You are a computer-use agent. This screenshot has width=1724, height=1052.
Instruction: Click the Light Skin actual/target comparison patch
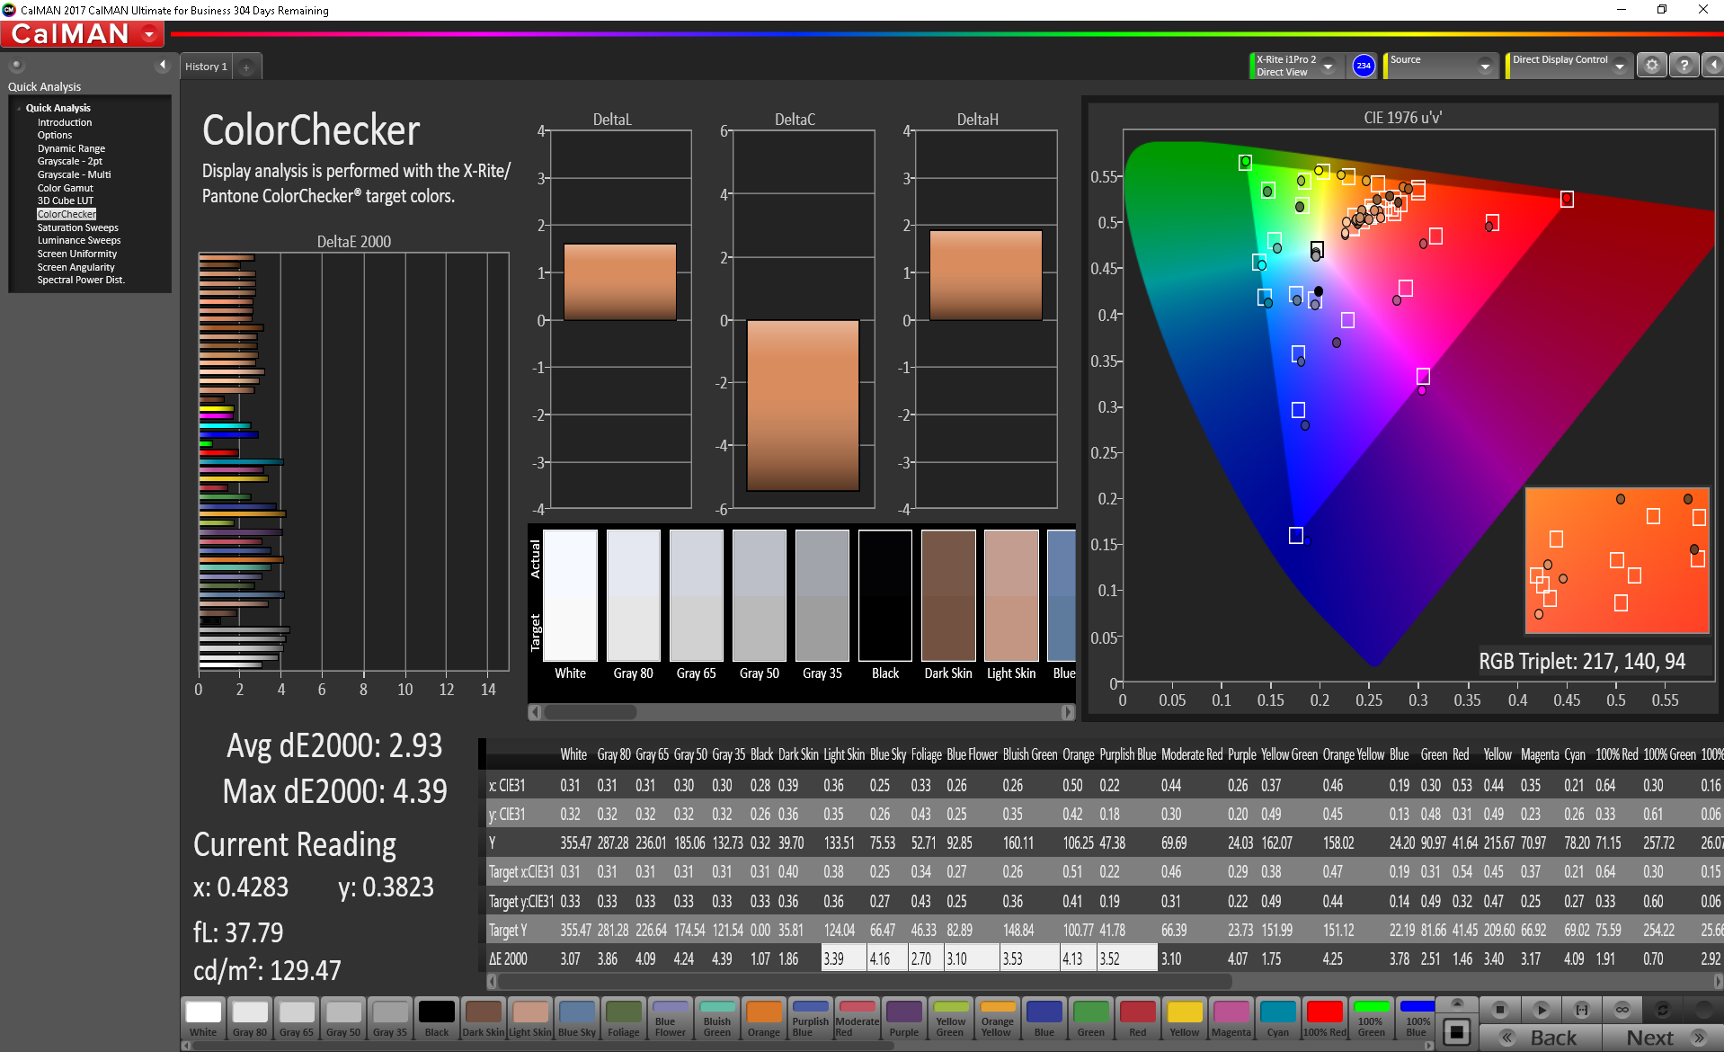(x=1011, y=595)
